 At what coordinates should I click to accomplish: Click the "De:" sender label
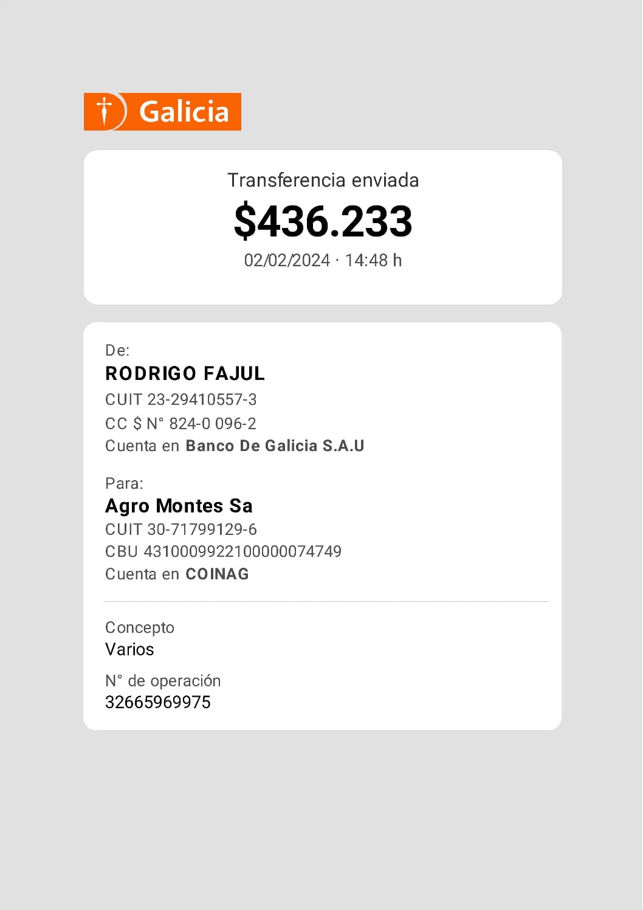(x=117, y=350)
